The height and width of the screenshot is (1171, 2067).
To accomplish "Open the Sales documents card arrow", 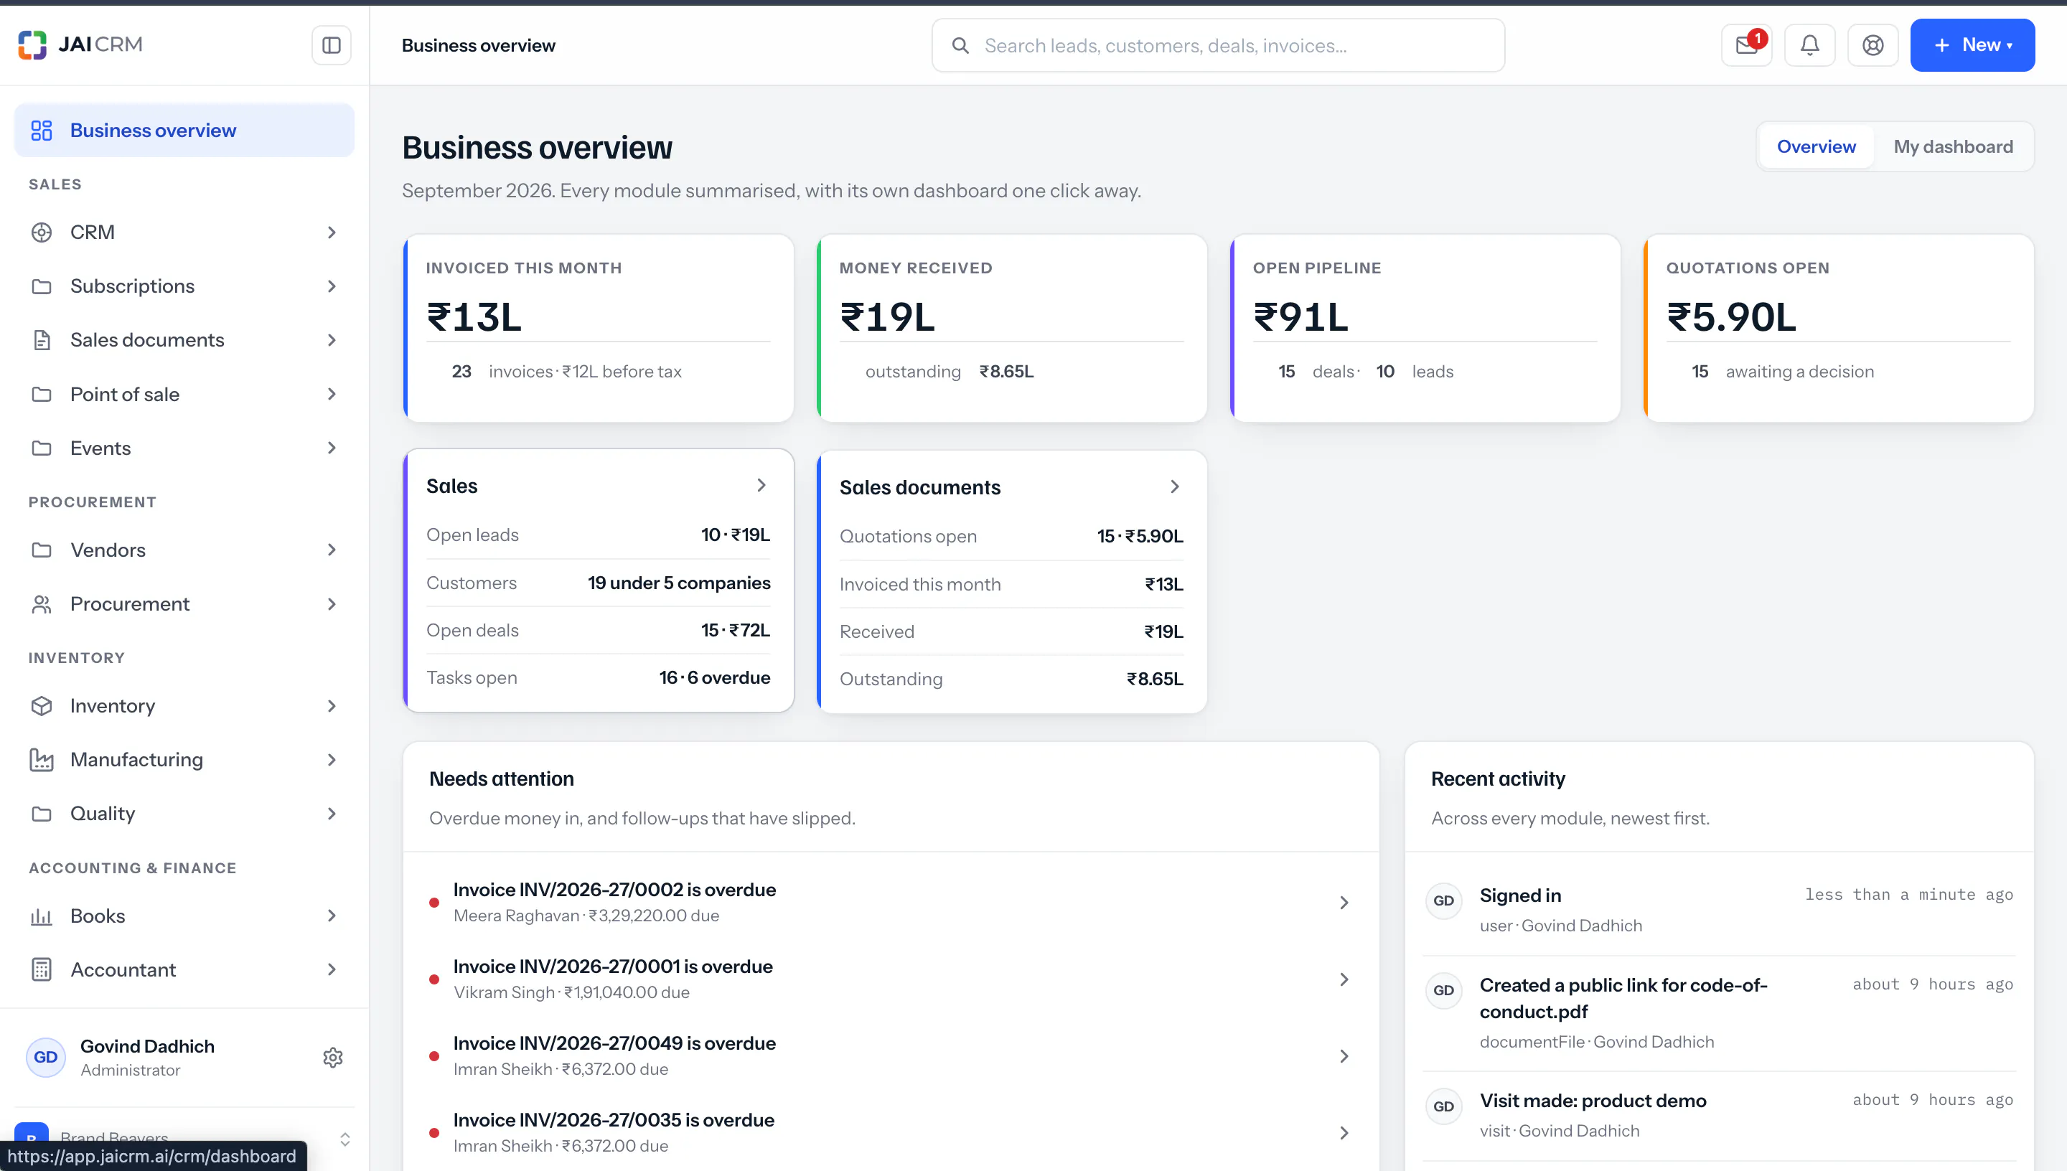I will [x=1174, y=486].
